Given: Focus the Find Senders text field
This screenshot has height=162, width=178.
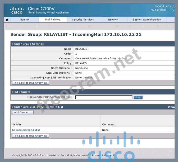Looking at the screenshot, I should (104, 97).
